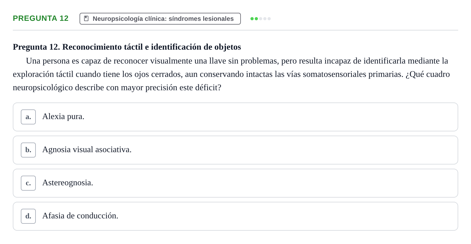Choose the answer Alexia pura
The image size is (471, 244).
point(236,117)
